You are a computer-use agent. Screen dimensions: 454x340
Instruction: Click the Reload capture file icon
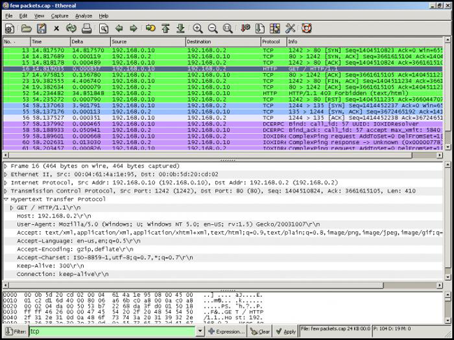click(x=71, y=29)
